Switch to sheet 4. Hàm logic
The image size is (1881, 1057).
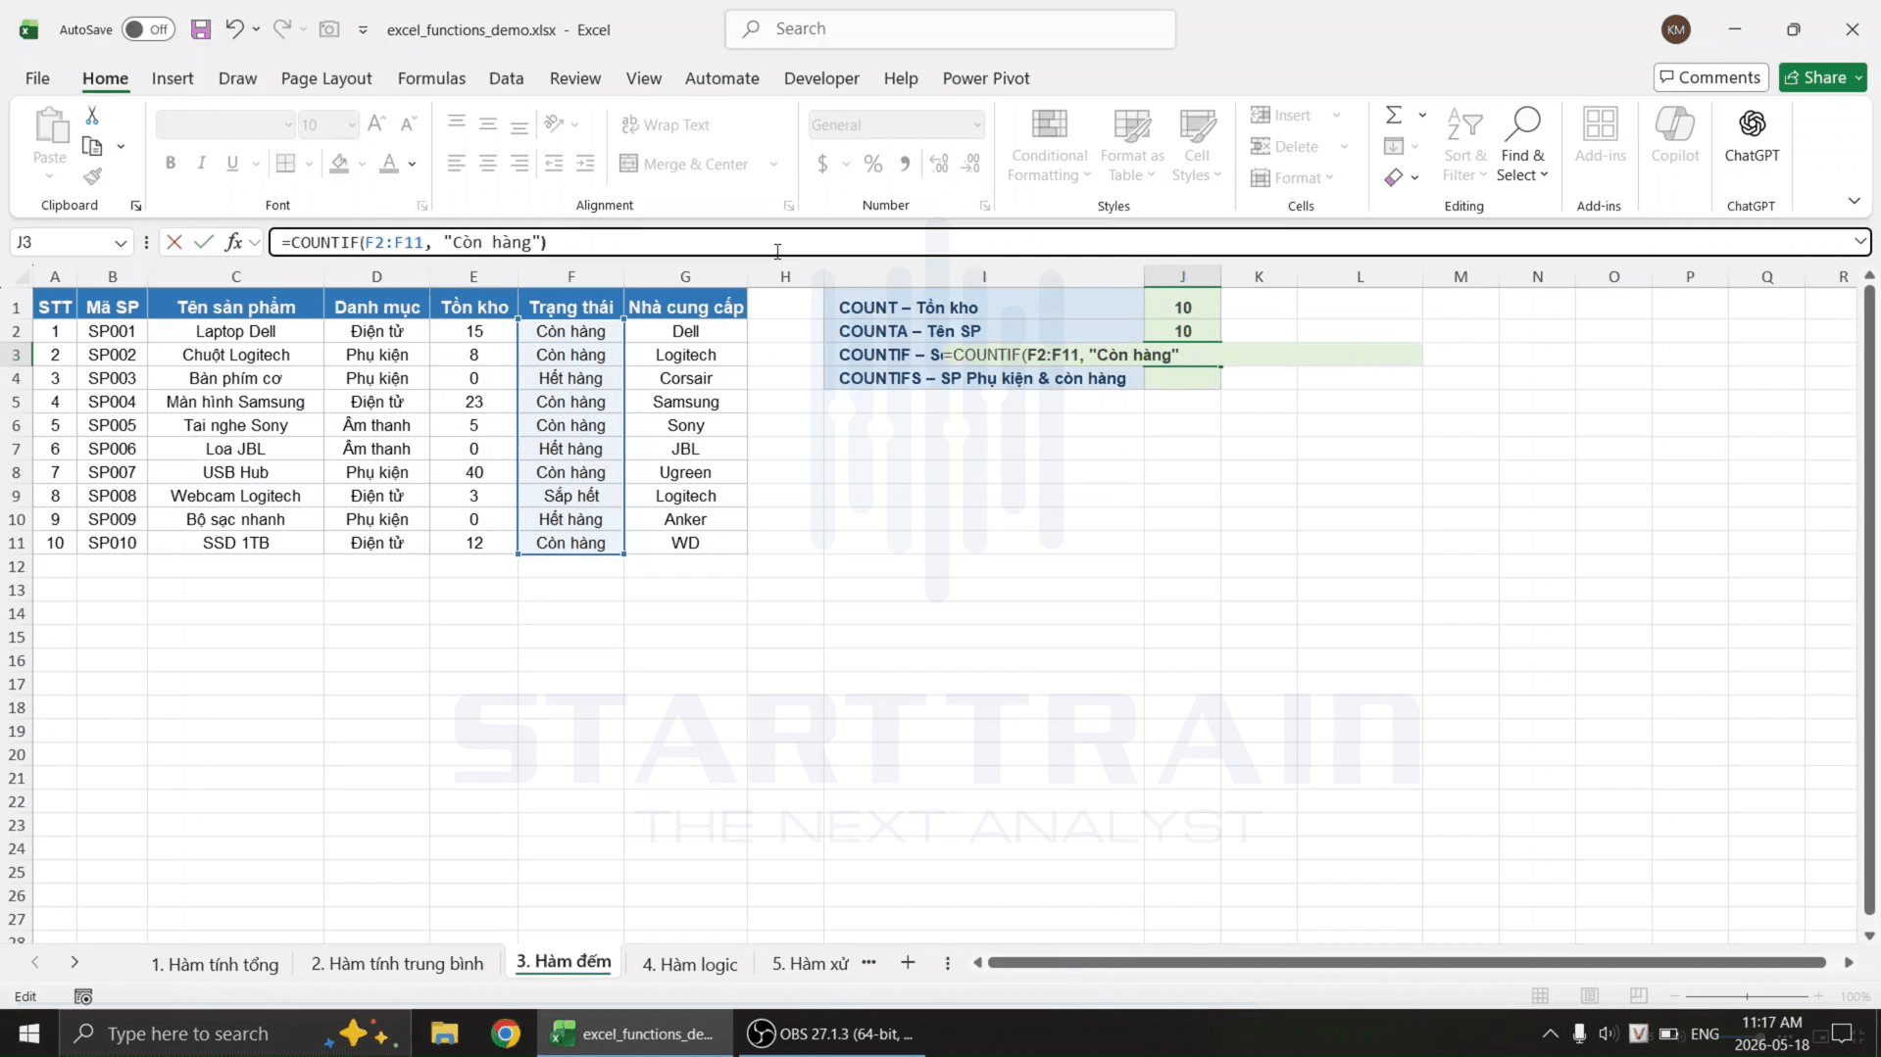pyautogui.click(x=689, y=964)
